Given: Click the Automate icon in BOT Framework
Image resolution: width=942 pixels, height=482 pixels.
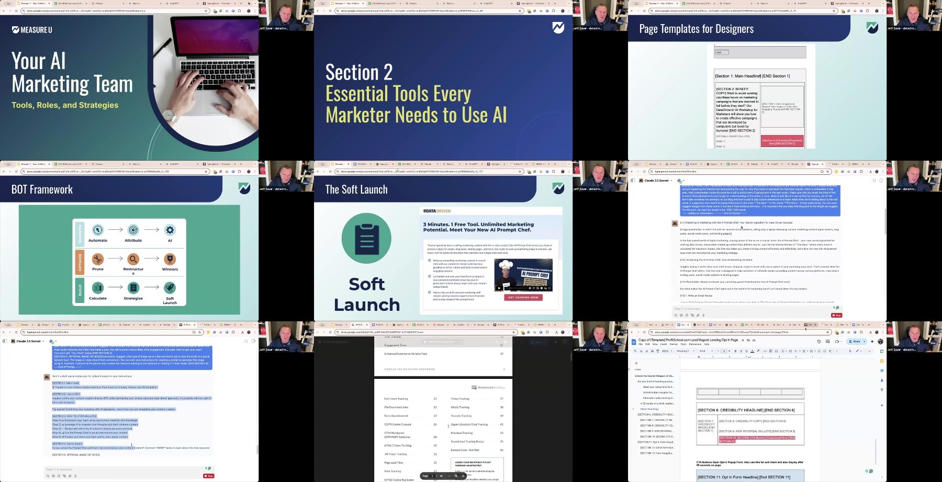Looking at the screenshot, I should 97,230.
